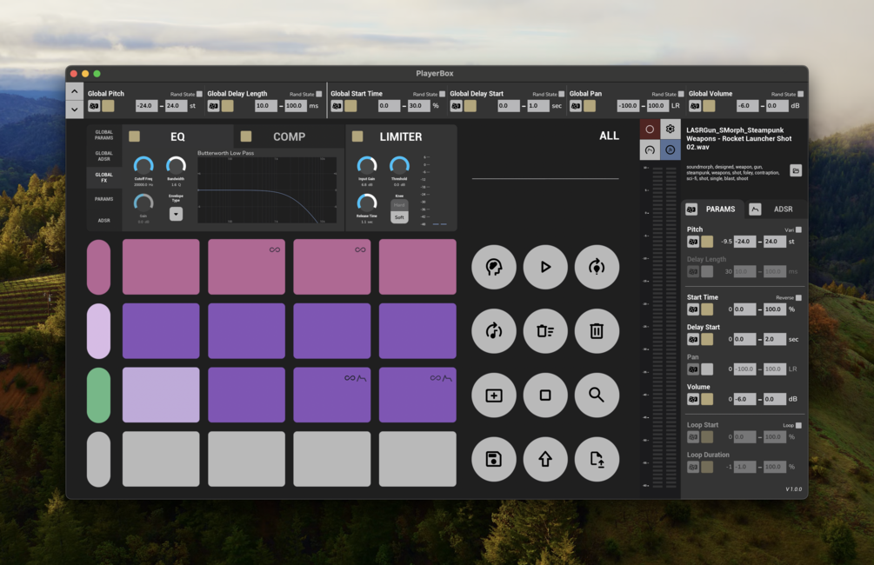Select the GLOBAL PARAMS side tab
Viewport: 874px width, 565px height.
tap(103, 135)
